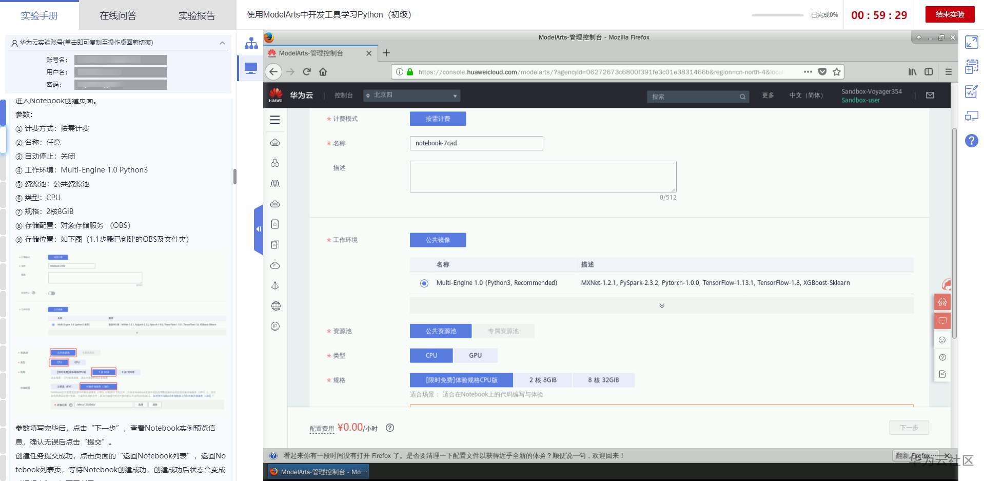Close the ModelArts browser tab
The height and width of the screenshot is (481, 984).
tap(369, 53)
